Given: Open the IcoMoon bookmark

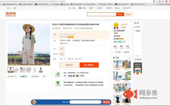Looking at the screenshot, I should [x=65, y=4].
